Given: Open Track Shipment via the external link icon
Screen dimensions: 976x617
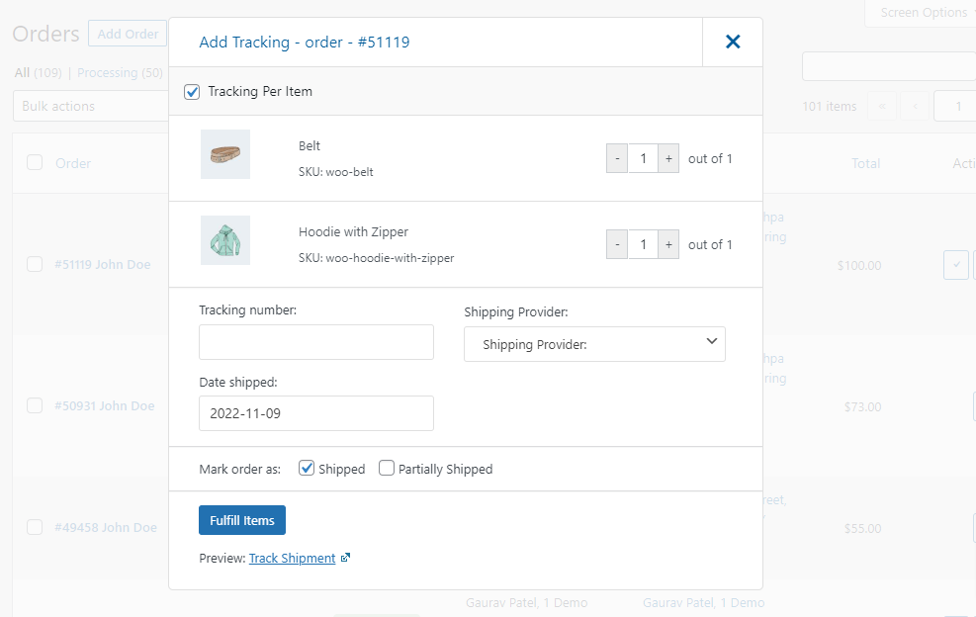Looking at the screenshot, I should point(343,558).
